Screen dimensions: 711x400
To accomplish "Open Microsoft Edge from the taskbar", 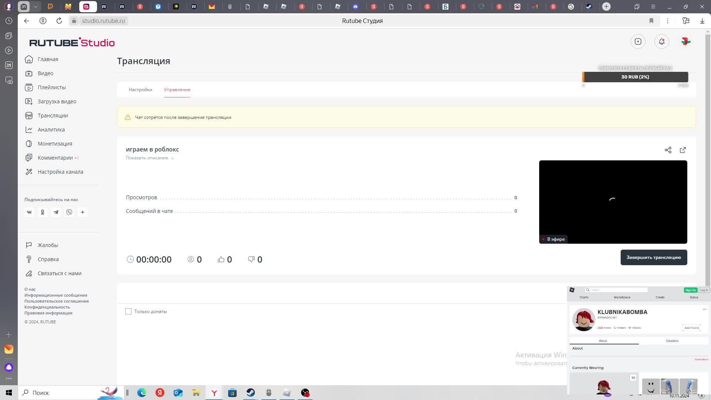I will pos(142,393).
